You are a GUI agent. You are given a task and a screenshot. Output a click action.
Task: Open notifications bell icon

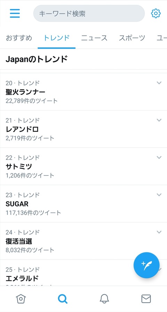(104, 299)
